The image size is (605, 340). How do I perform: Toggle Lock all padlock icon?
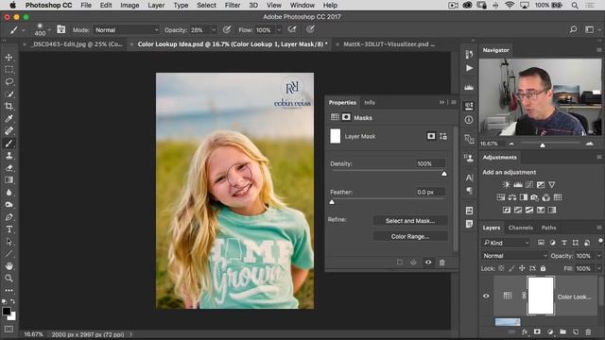tap(543, 268)
